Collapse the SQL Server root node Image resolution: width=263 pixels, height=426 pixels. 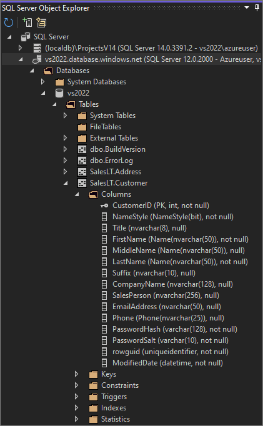coord(9,37)
